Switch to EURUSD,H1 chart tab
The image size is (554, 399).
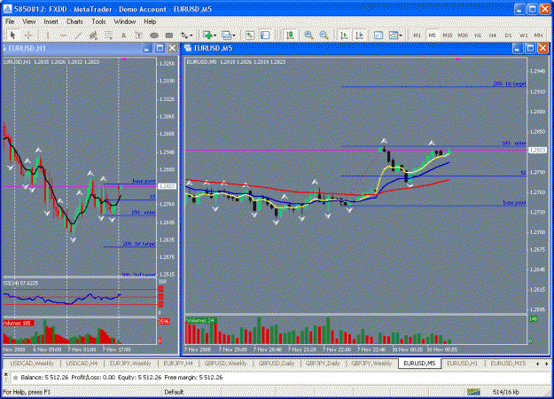[x=462, y=364]
